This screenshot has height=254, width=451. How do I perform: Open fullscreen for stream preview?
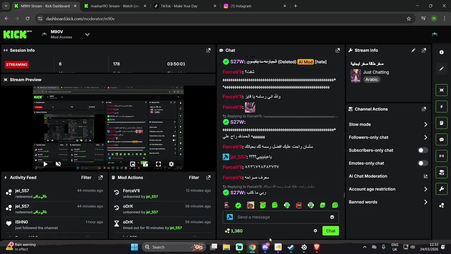(158, 164)
